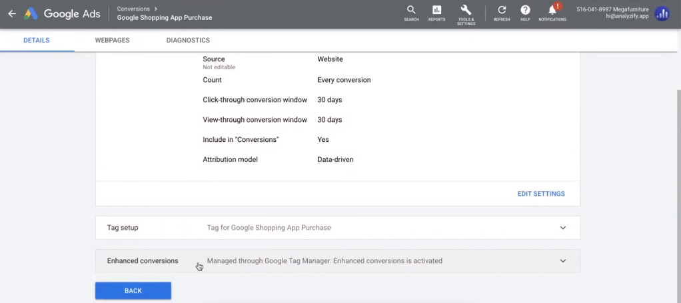The height and width of the screenshot is (303, 681).
Task: Click the 'Not editable' note under Source
Action: (219, 67)
